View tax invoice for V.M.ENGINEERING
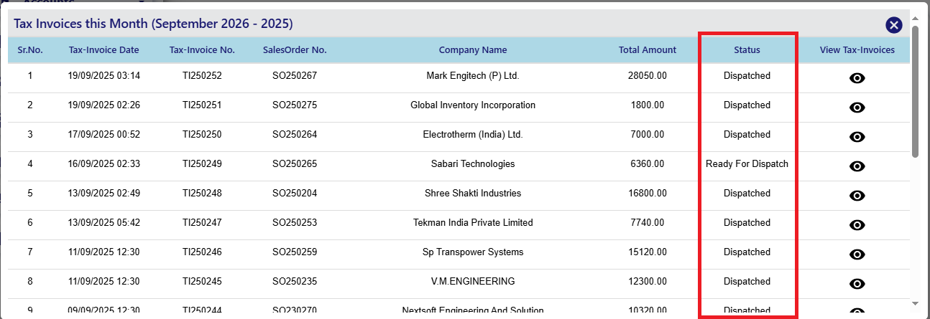Screen dimensions: 930x319 click(857, 284)
